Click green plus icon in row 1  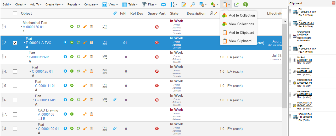click(72, 27)
